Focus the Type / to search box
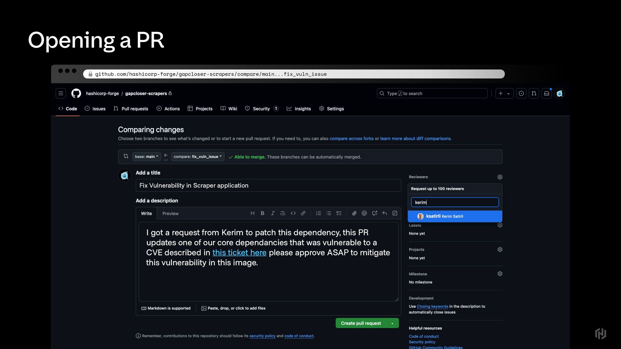Screen dimensions: 621x349 432,93
